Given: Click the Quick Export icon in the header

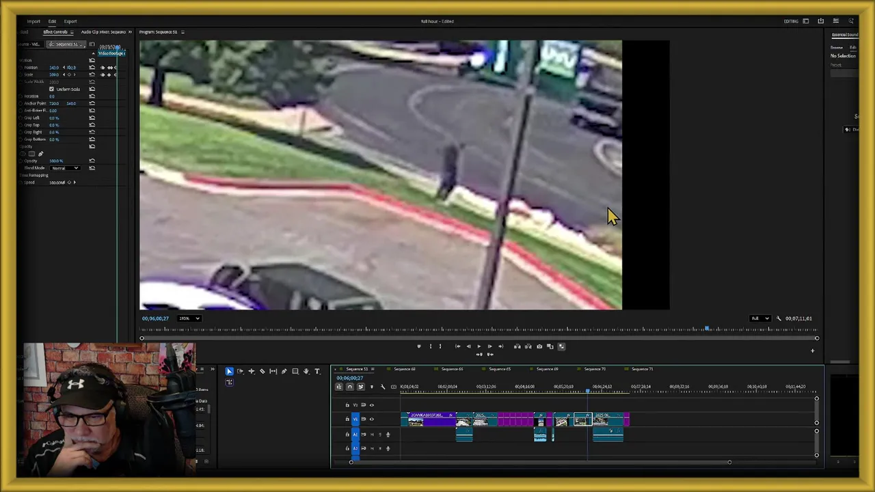Looking at the screenshot, I should pyautogui.click(x=820, y=21).
